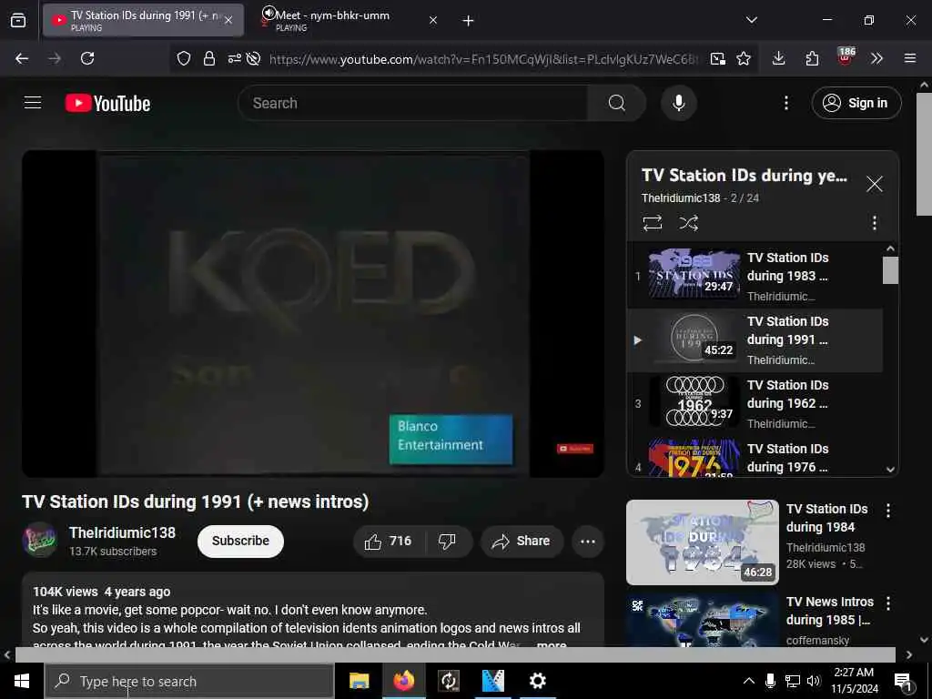Open permissions icon in address bar
The width and height of the screenshot is (932, 699).
tap(234, 58)
